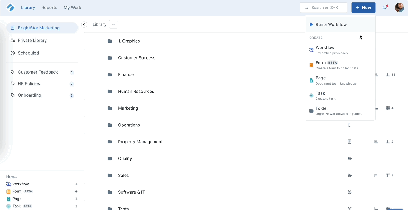Select Run a Workflow from menu
Image resolution: width=408 pixels, height=210 pixels.
340,24
